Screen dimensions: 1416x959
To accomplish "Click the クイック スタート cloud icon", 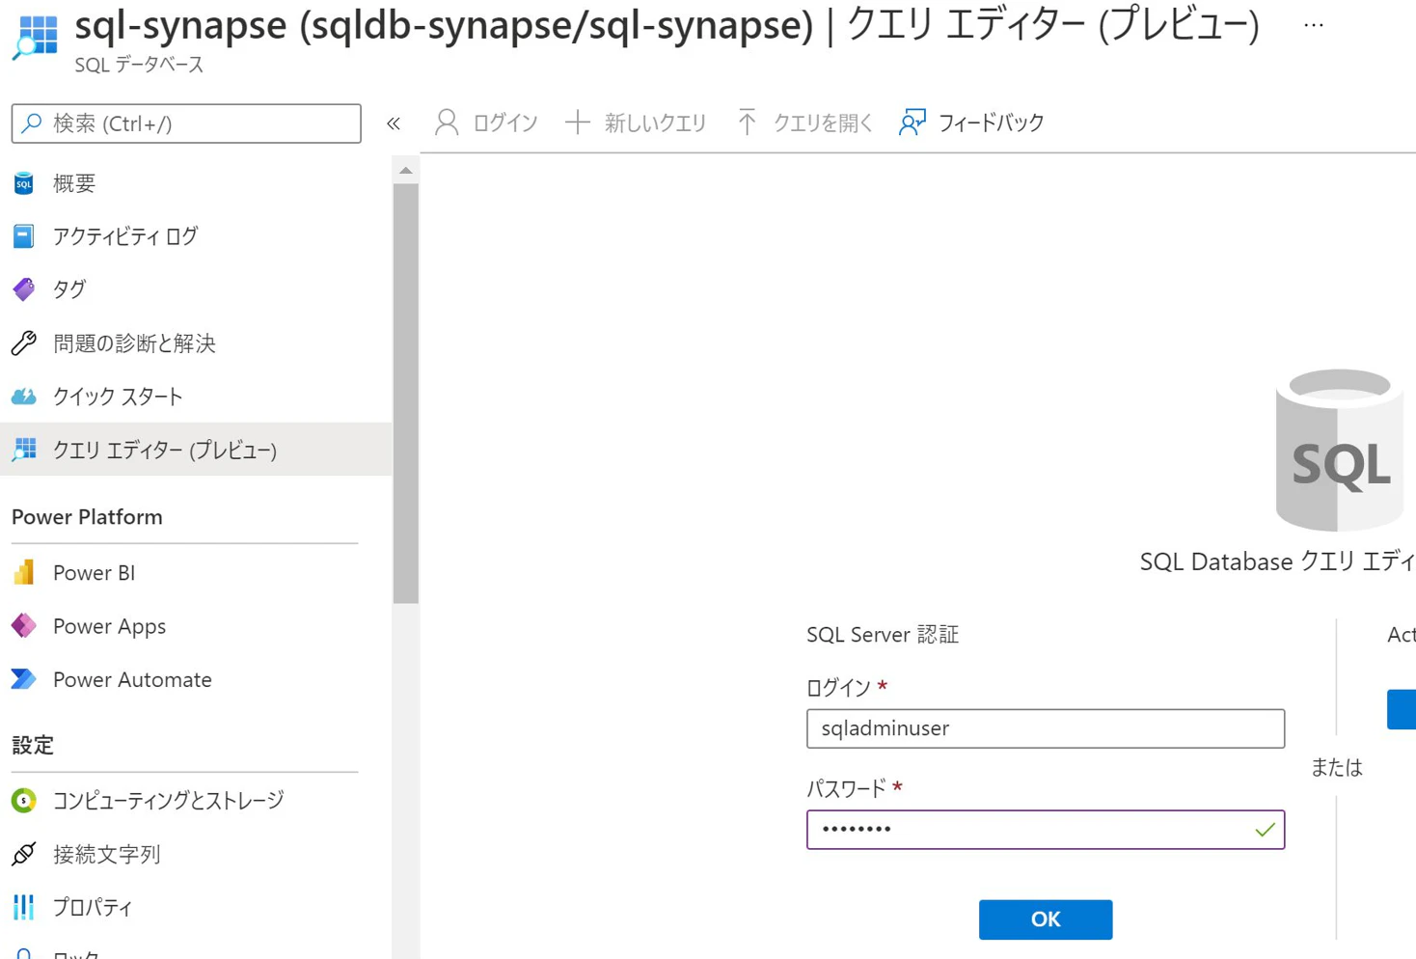I will click(24, 397).
